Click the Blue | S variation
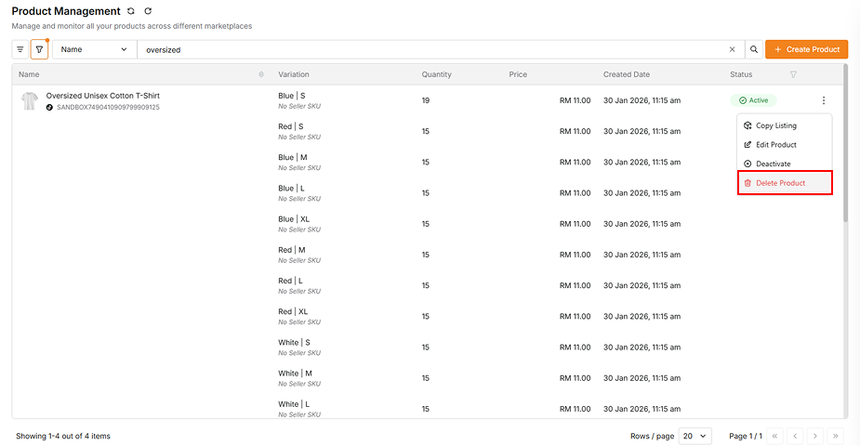This screenshot has height=446, width=860. (x=292, y=96)
